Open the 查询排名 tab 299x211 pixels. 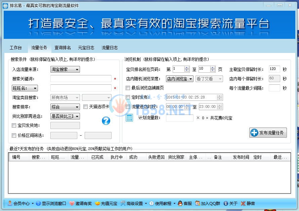[63, 48]
